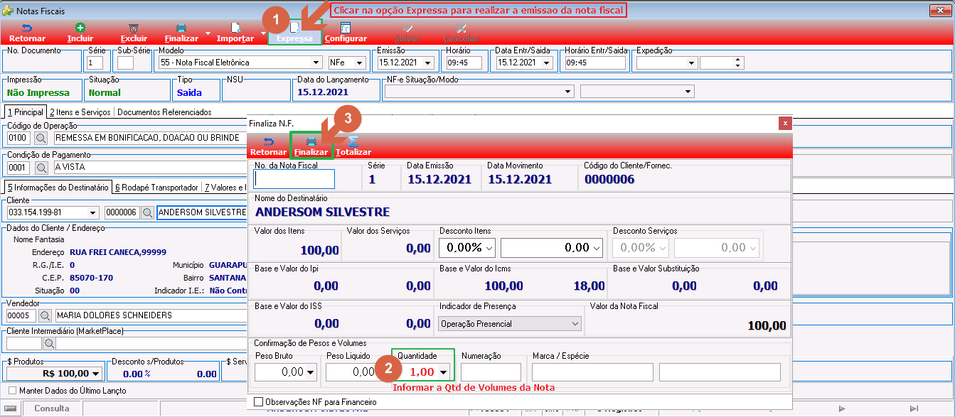
Task: Click Finalizar in the Finaliza N.F. dialog
Action: coord(311,146)
